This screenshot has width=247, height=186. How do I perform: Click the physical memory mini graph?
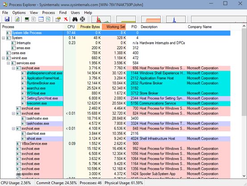pyautogui.click(x=151, y=19)
